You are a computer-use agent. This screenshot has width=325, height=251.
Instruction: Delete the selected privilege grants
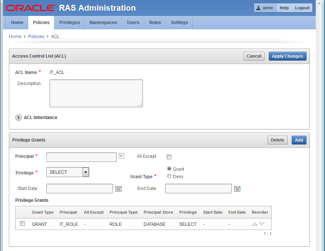tap(277, 140)
